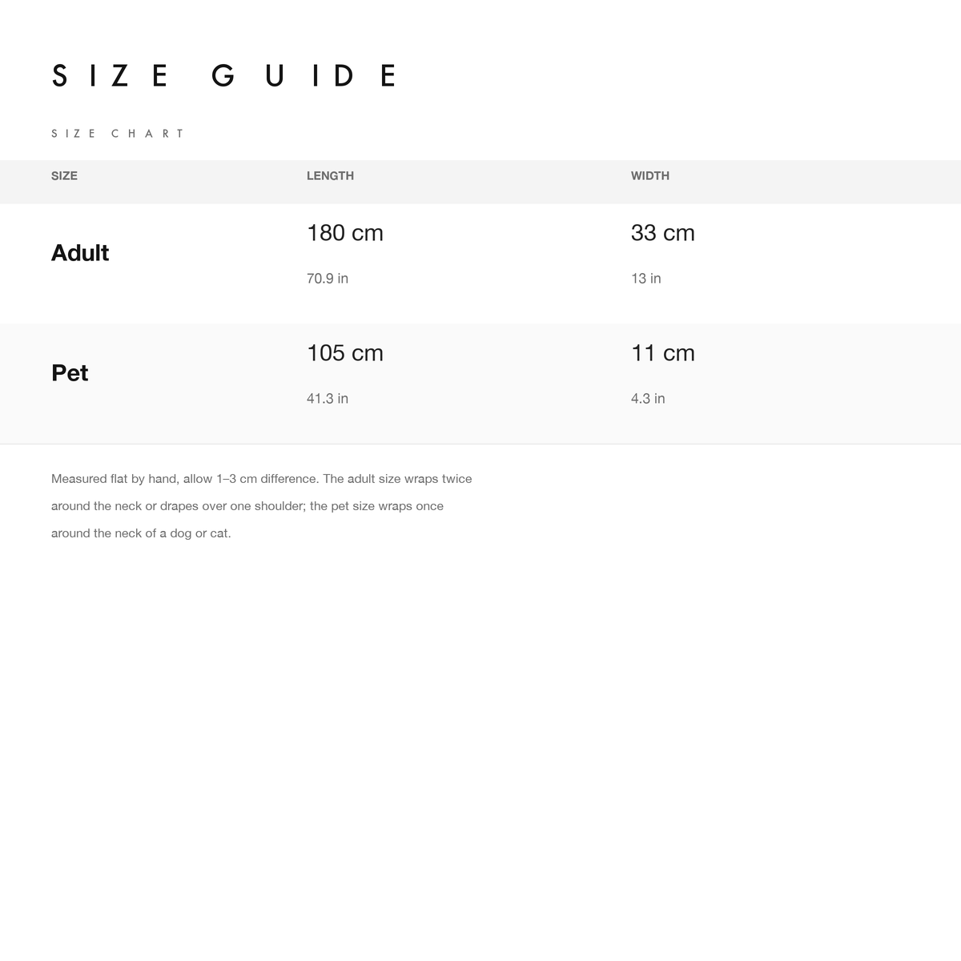961x961 pixels.
Task: Select the SIZE column header
Action: (x=64, y=175)
